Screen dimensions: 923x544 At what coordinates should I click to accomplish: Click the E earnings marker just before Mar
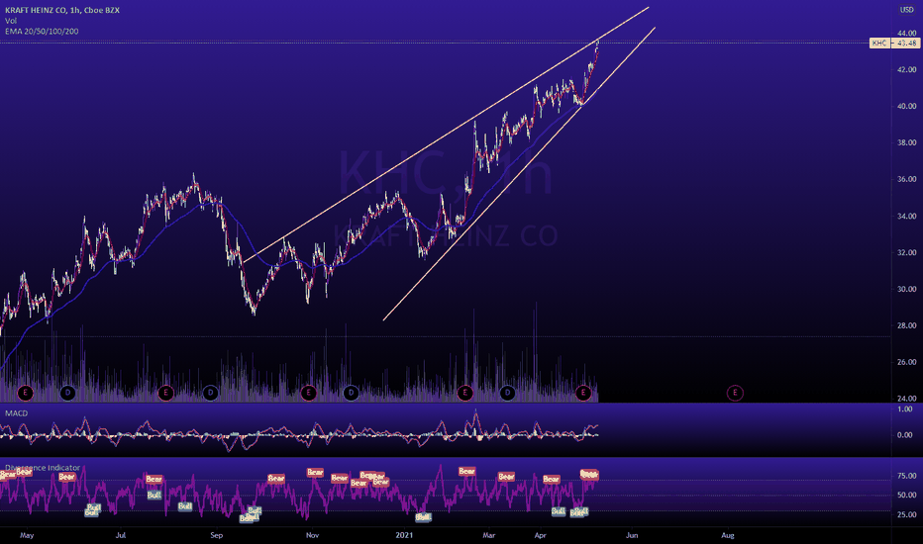pos(465,393)
